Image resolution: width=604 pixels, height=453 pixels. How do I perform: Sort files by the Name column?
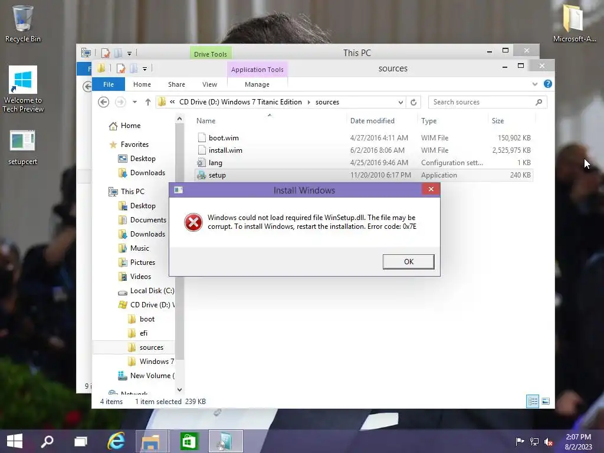tap(206, 121)
